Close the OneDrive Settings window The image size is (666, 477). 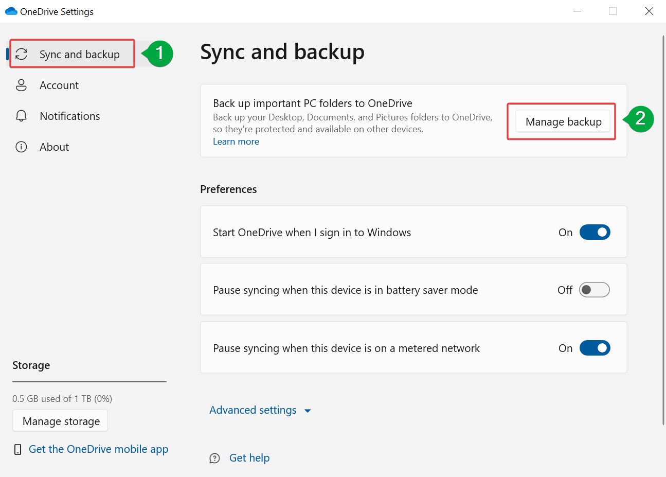click(649, 11)
